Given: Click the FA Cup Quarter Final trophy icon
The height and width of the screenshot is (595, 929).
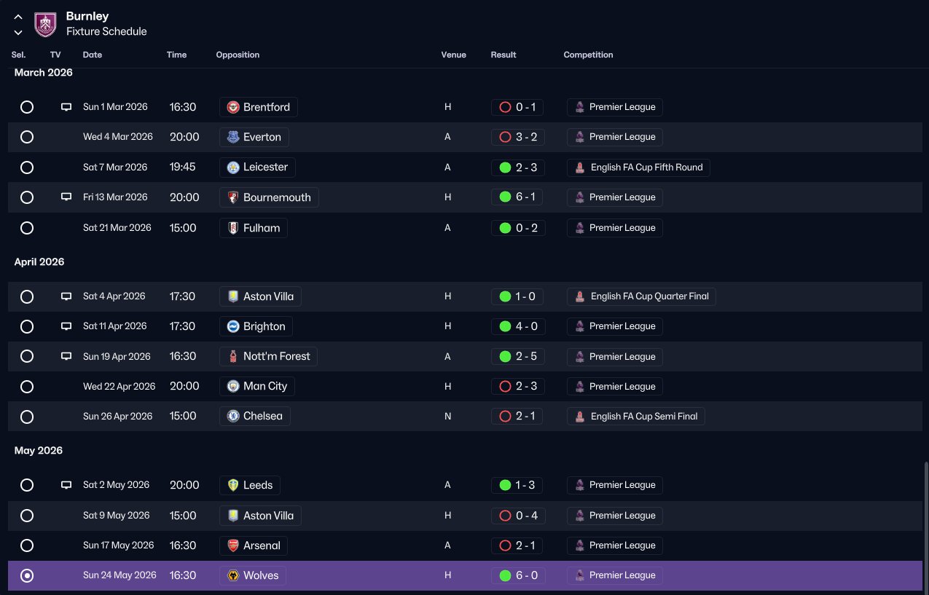Looking at the screenshot, I should pos(580,296).
